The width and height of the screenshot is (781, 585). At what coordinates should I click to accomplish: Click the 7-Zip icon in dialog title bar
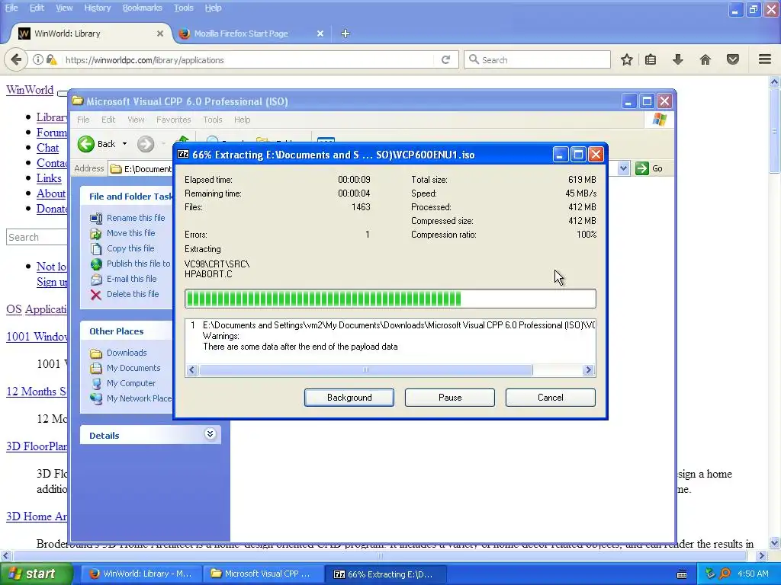183,154
